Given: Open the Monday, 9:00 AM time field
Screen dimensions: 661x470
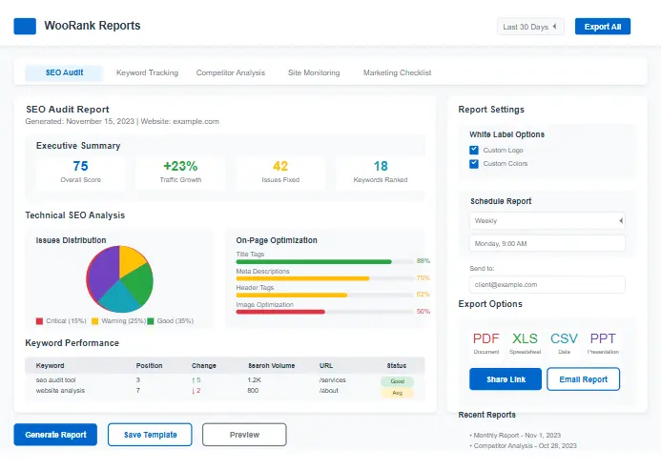Looking at the screenshot, I should click(x=547, y=243).
